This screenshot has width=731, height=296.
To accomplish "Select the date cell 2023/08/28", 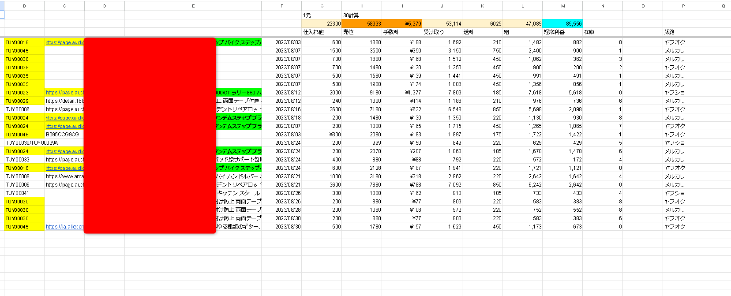I will [281, 210].
